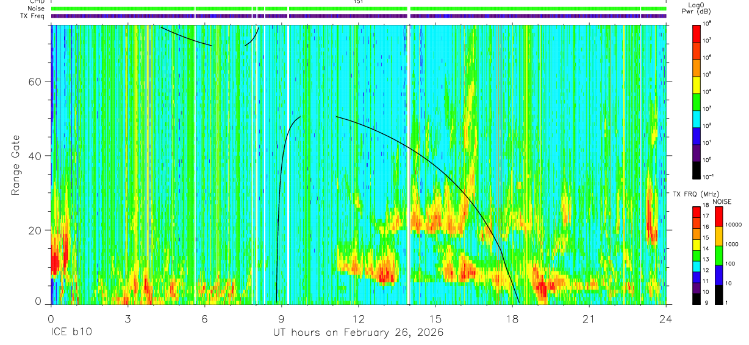Viewport: 749px width, 345px height.
Task: Click the '18' label on the TX FRQ scale
Action: coord(707,207)
